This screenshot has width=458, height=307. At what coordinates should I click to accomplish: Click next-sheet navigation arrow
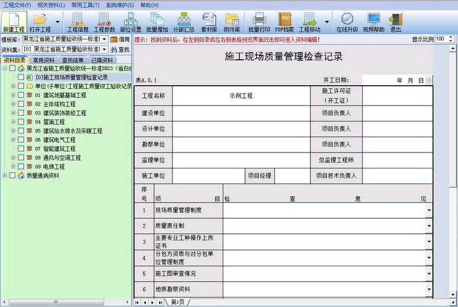(153, 303)
